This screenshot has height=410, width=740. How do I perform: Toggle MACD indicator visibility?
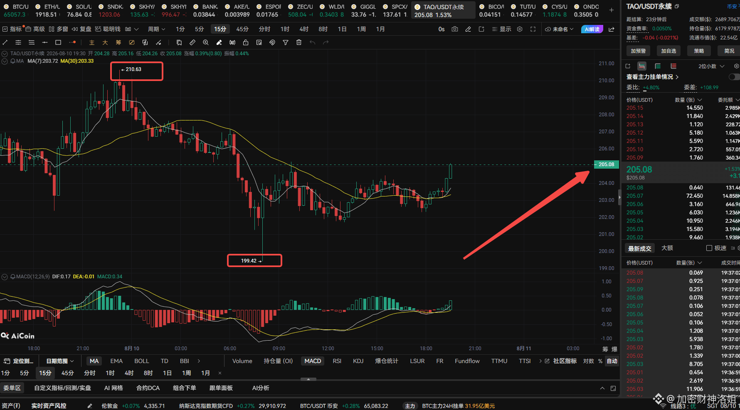[5, 277]
